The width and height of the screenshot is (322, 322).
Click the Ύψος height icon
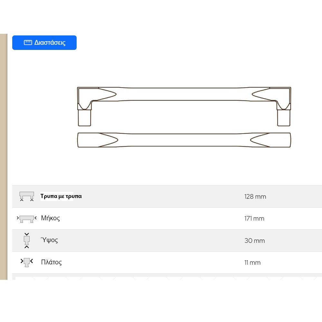click(27, 241)
